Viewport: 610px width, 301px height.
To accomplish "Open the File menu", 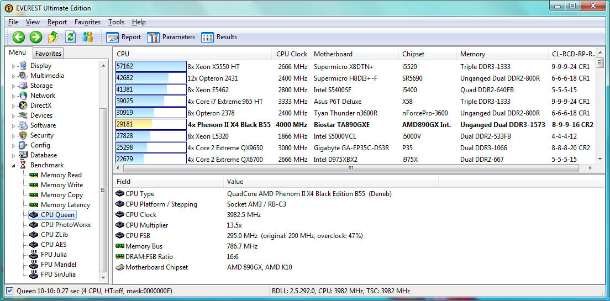I will 13,22.
